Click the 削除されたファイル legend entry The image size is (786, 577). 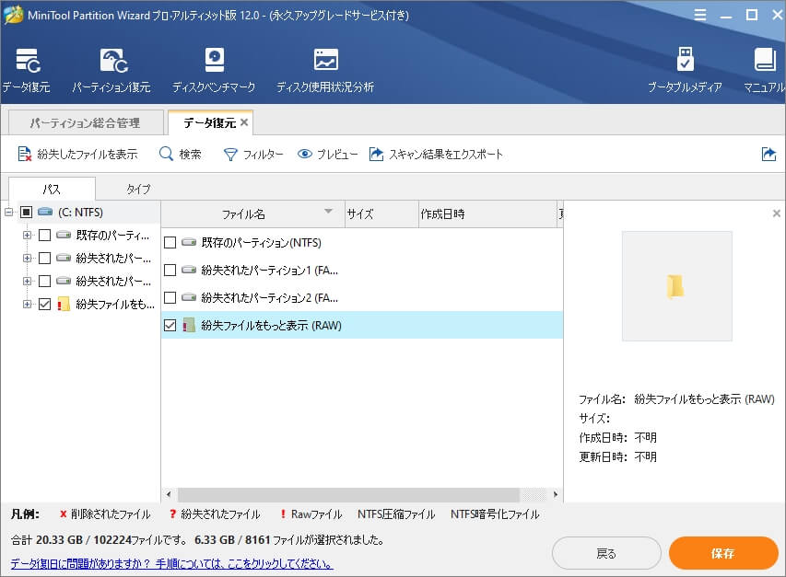(x=105, y=514)
